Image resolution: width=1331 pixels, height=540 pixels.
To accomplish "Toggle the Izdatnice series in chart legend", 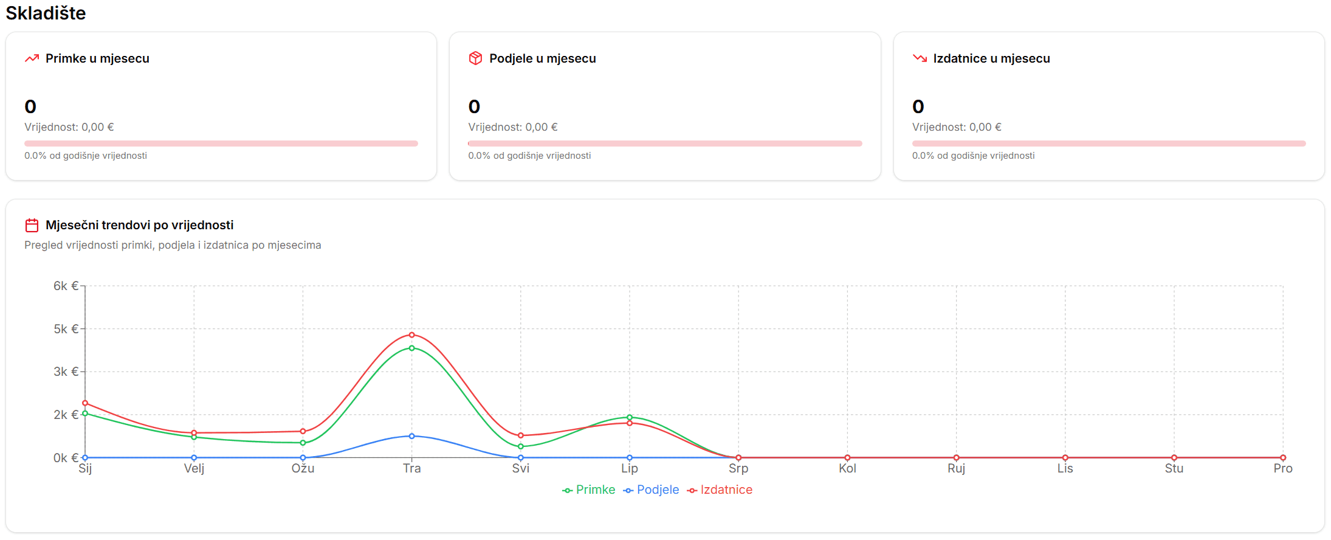I will [726, 490].
